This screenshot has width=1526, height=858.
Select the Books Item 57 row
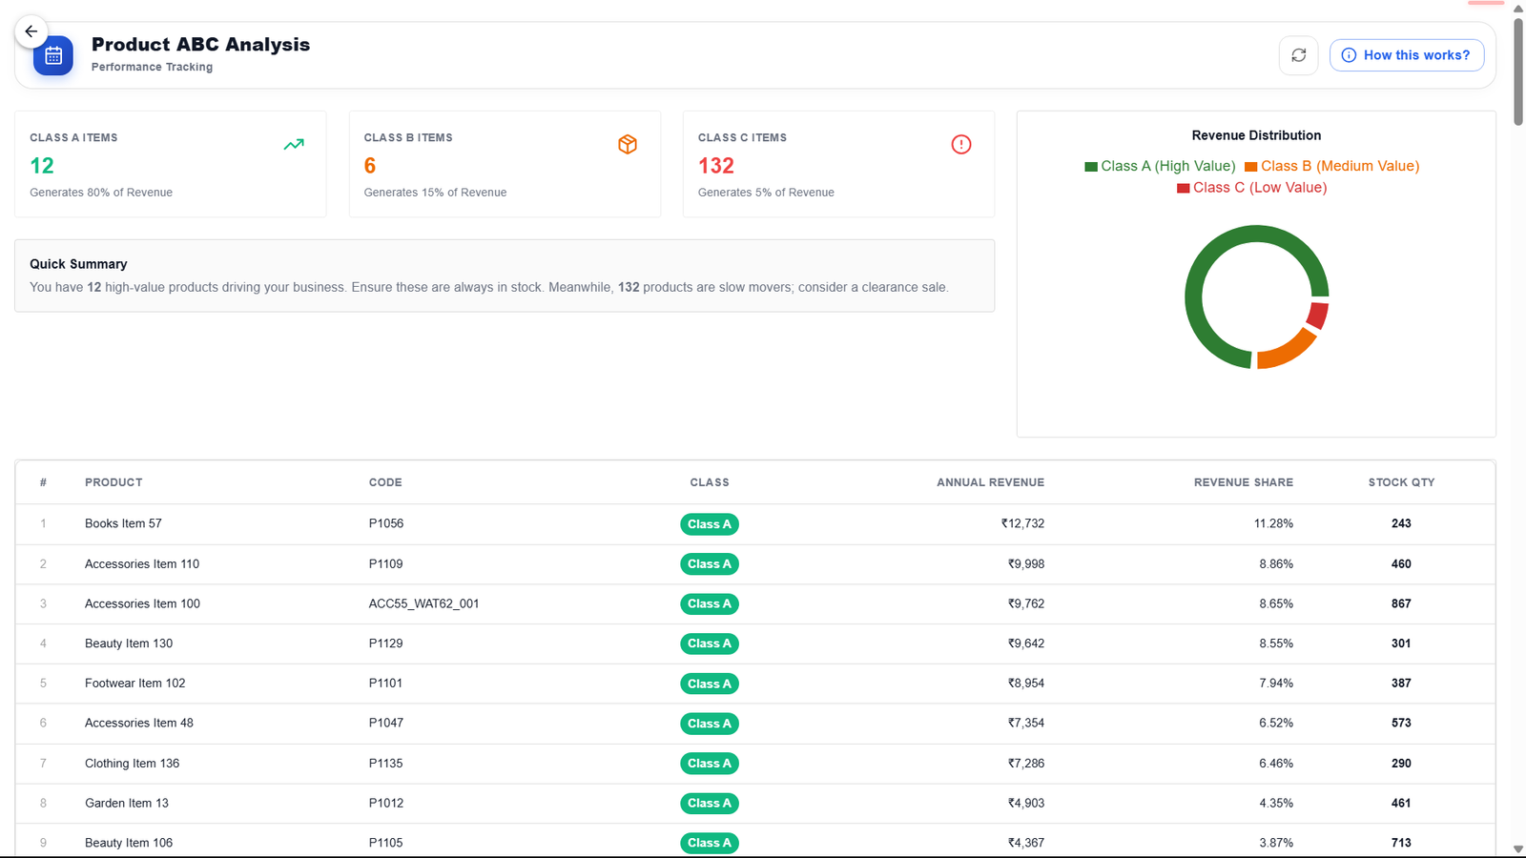tap(755, 523)
